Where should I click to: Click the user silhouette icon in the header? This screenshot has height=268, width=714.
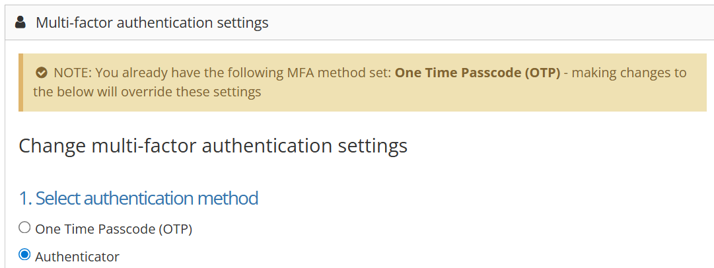(20, 22)
